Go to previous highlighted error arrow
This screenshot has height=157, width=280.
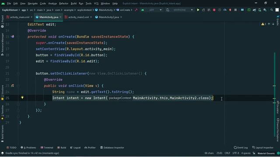point(269,24)
